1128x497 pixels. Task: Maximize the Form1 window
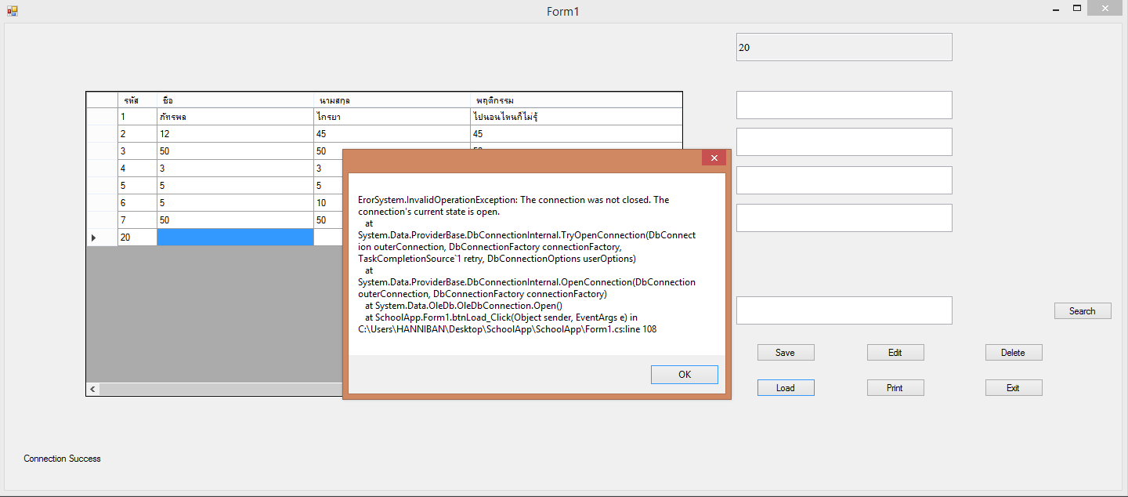point(1077,8)
